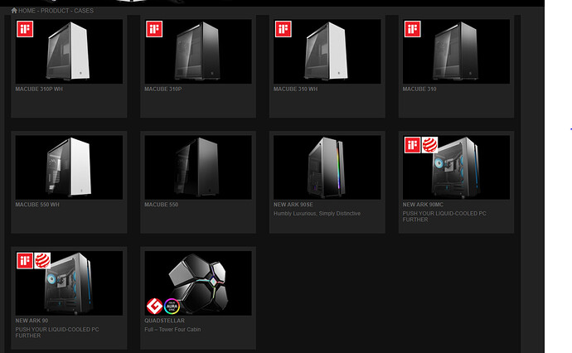This screenshot has height=353, width=572.
Task: Select MACUBE 310 WH product name
Action: [x=295, y=89]
